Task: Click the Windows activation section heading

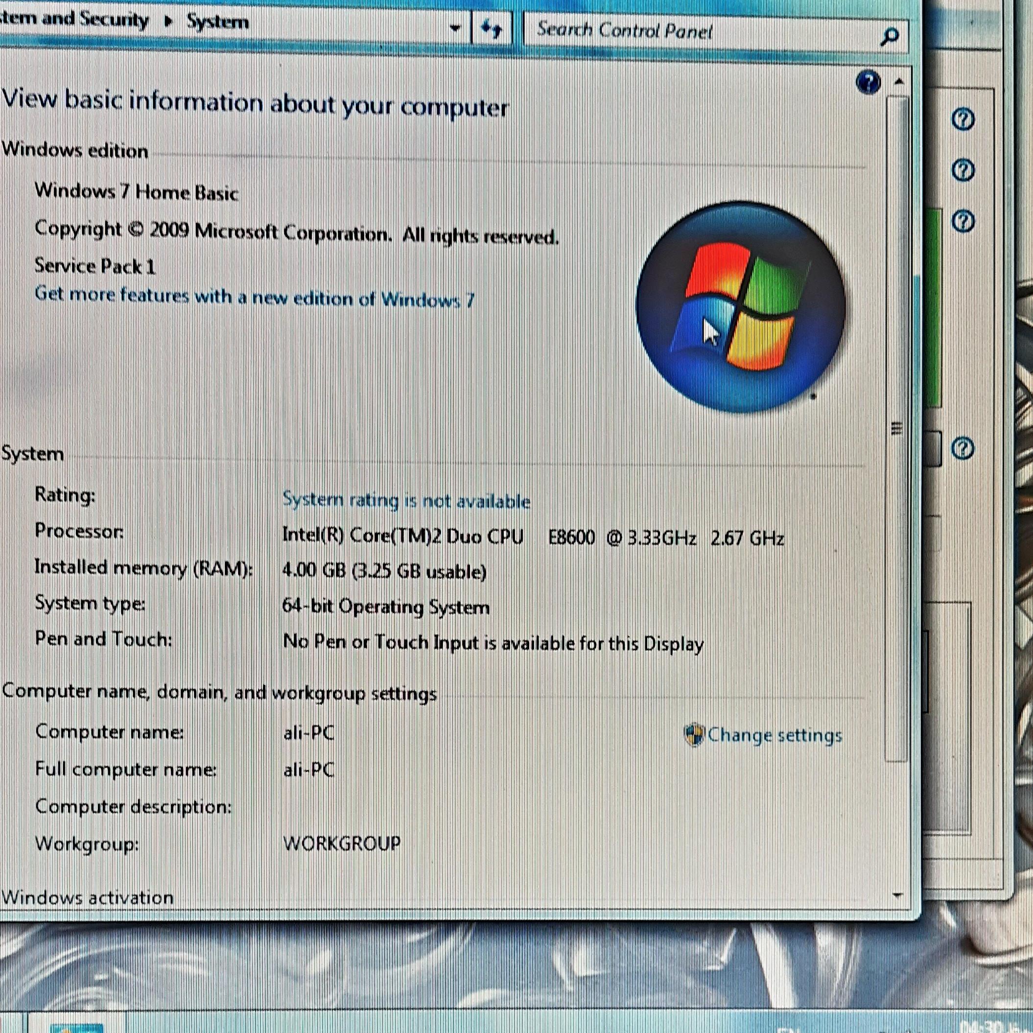Action: (87, 898)
